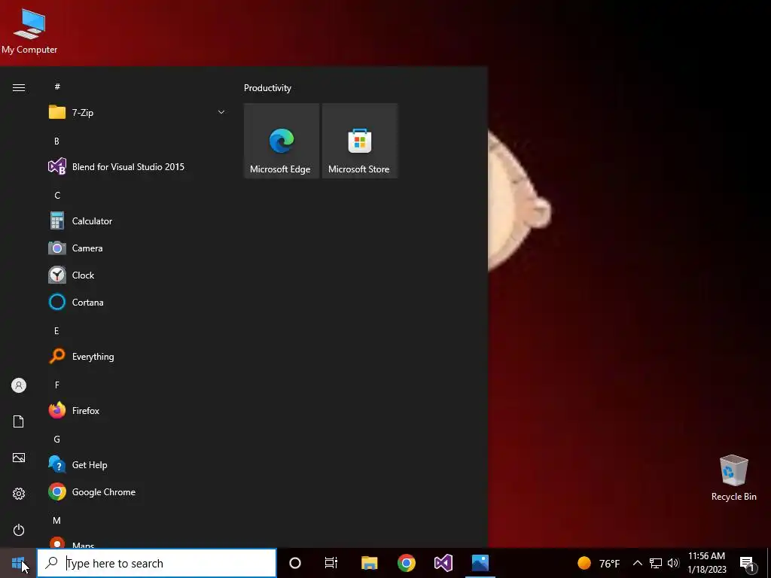Open the volume tray icon
The width and height of the screenshot is (771, 578).
[673, 563]
